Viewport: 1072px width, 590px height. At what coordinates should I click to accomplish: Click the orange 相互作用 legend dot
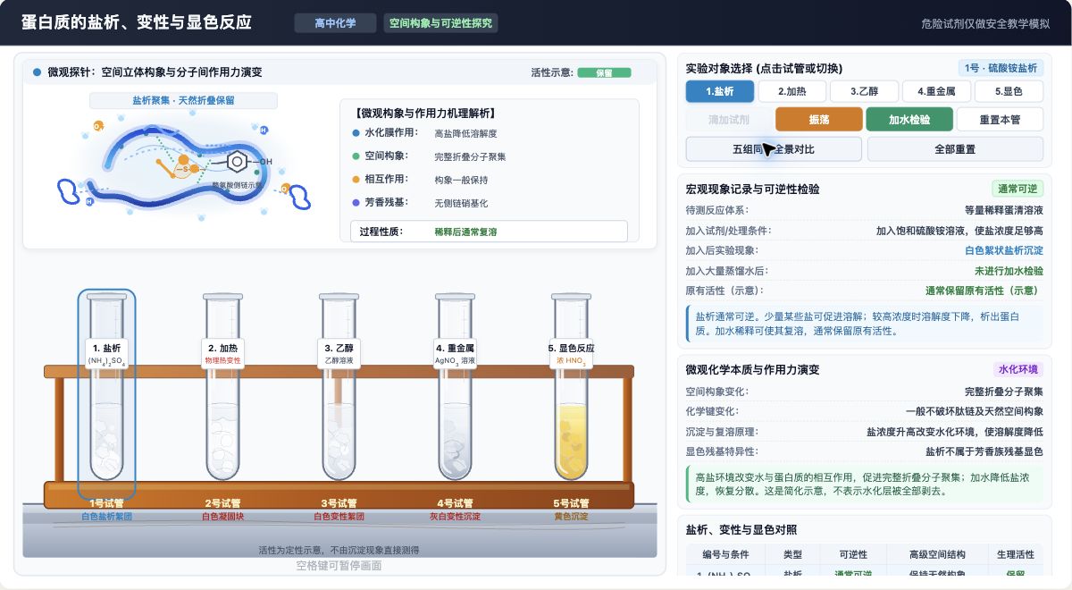pos(356,180)
